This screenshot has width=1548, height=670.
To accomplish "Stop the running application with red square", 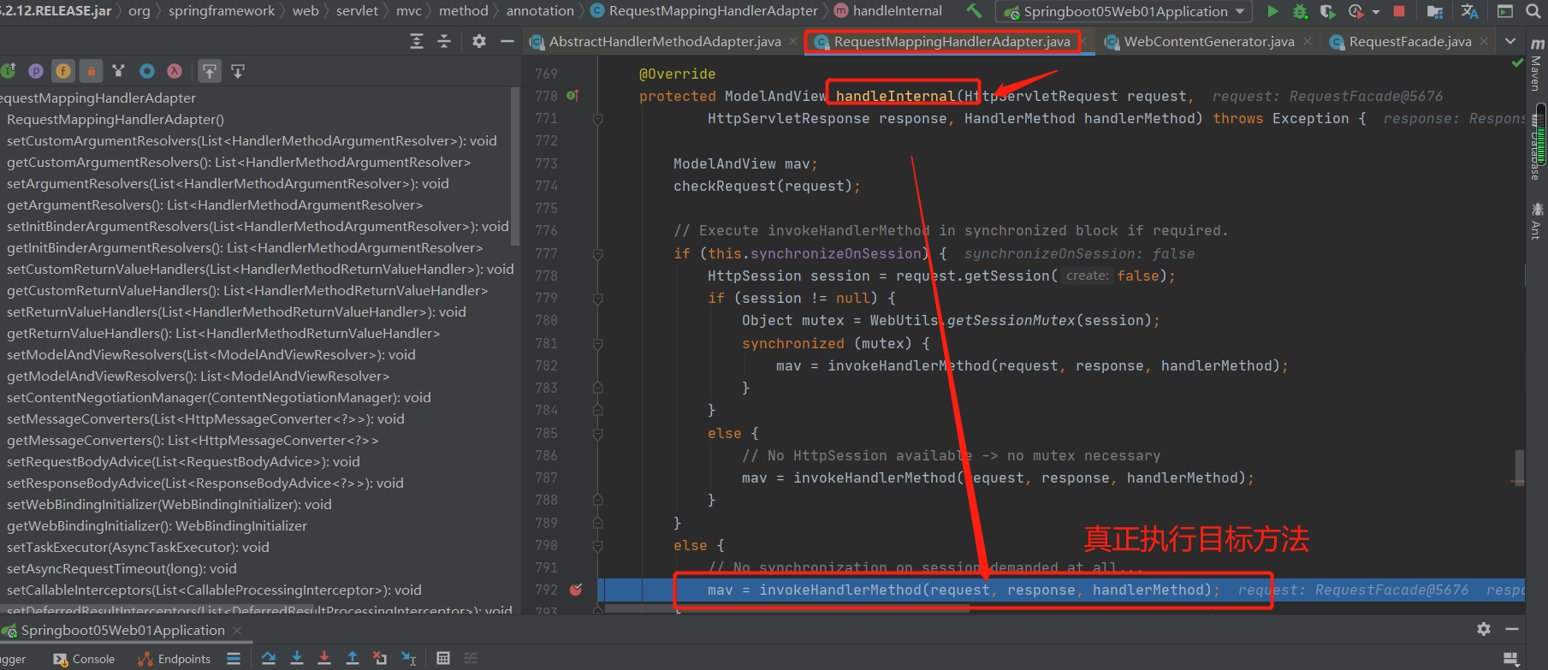I will tap(1399, 11).
